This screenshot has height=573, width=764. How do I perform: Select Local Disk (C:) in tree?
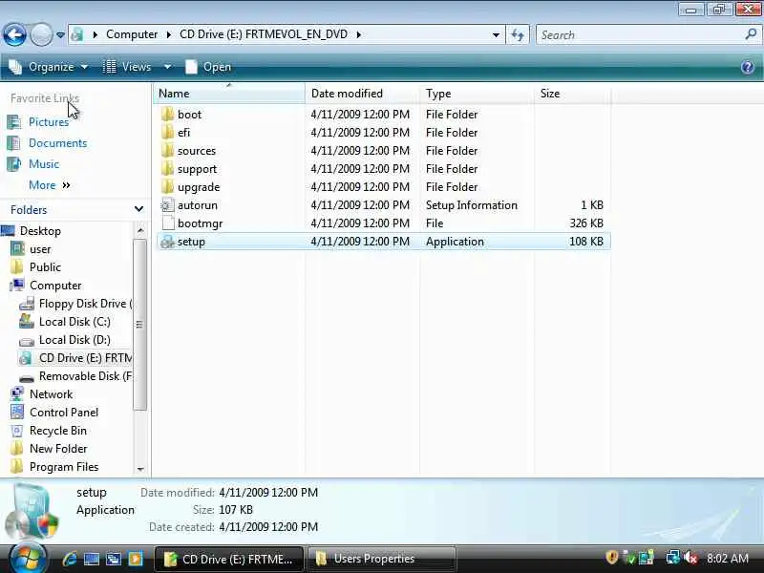[x=74, y=322]
